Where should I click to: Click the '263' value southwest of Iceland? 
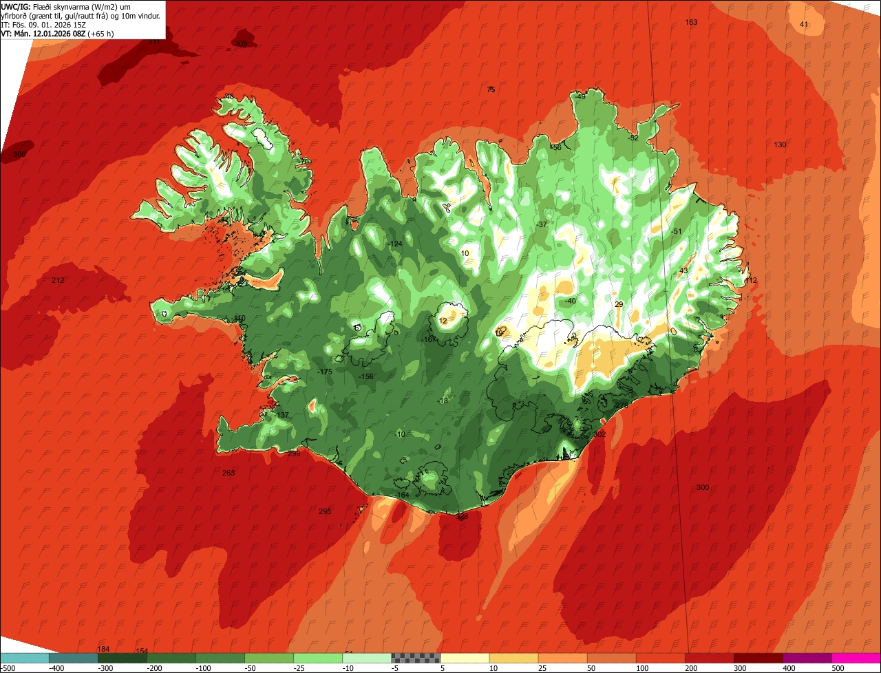tap(229, 473)
